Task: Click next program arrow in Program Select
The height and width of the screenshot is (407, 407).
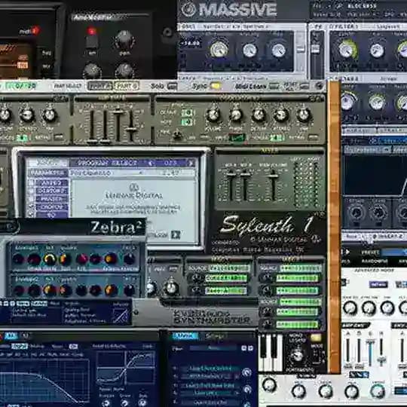Action: tap(191, 163)
